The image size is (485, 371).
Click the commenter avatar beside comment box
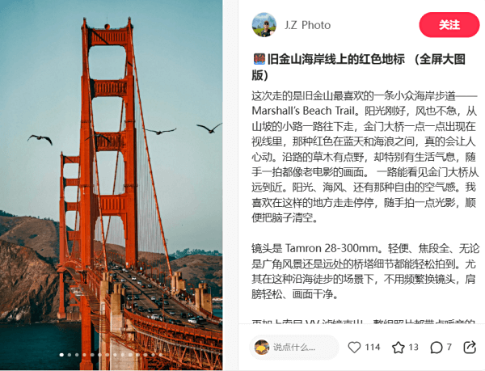click(x=262, y=348)
